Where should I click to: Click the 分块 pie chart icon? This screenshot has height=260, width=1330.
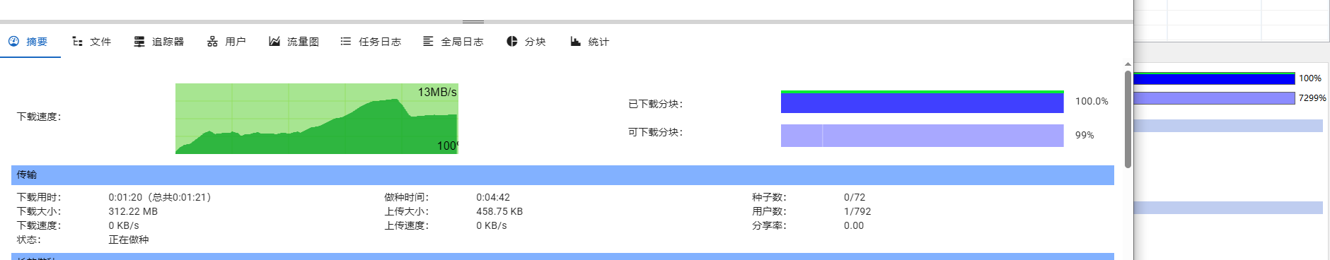click(512, 42)
